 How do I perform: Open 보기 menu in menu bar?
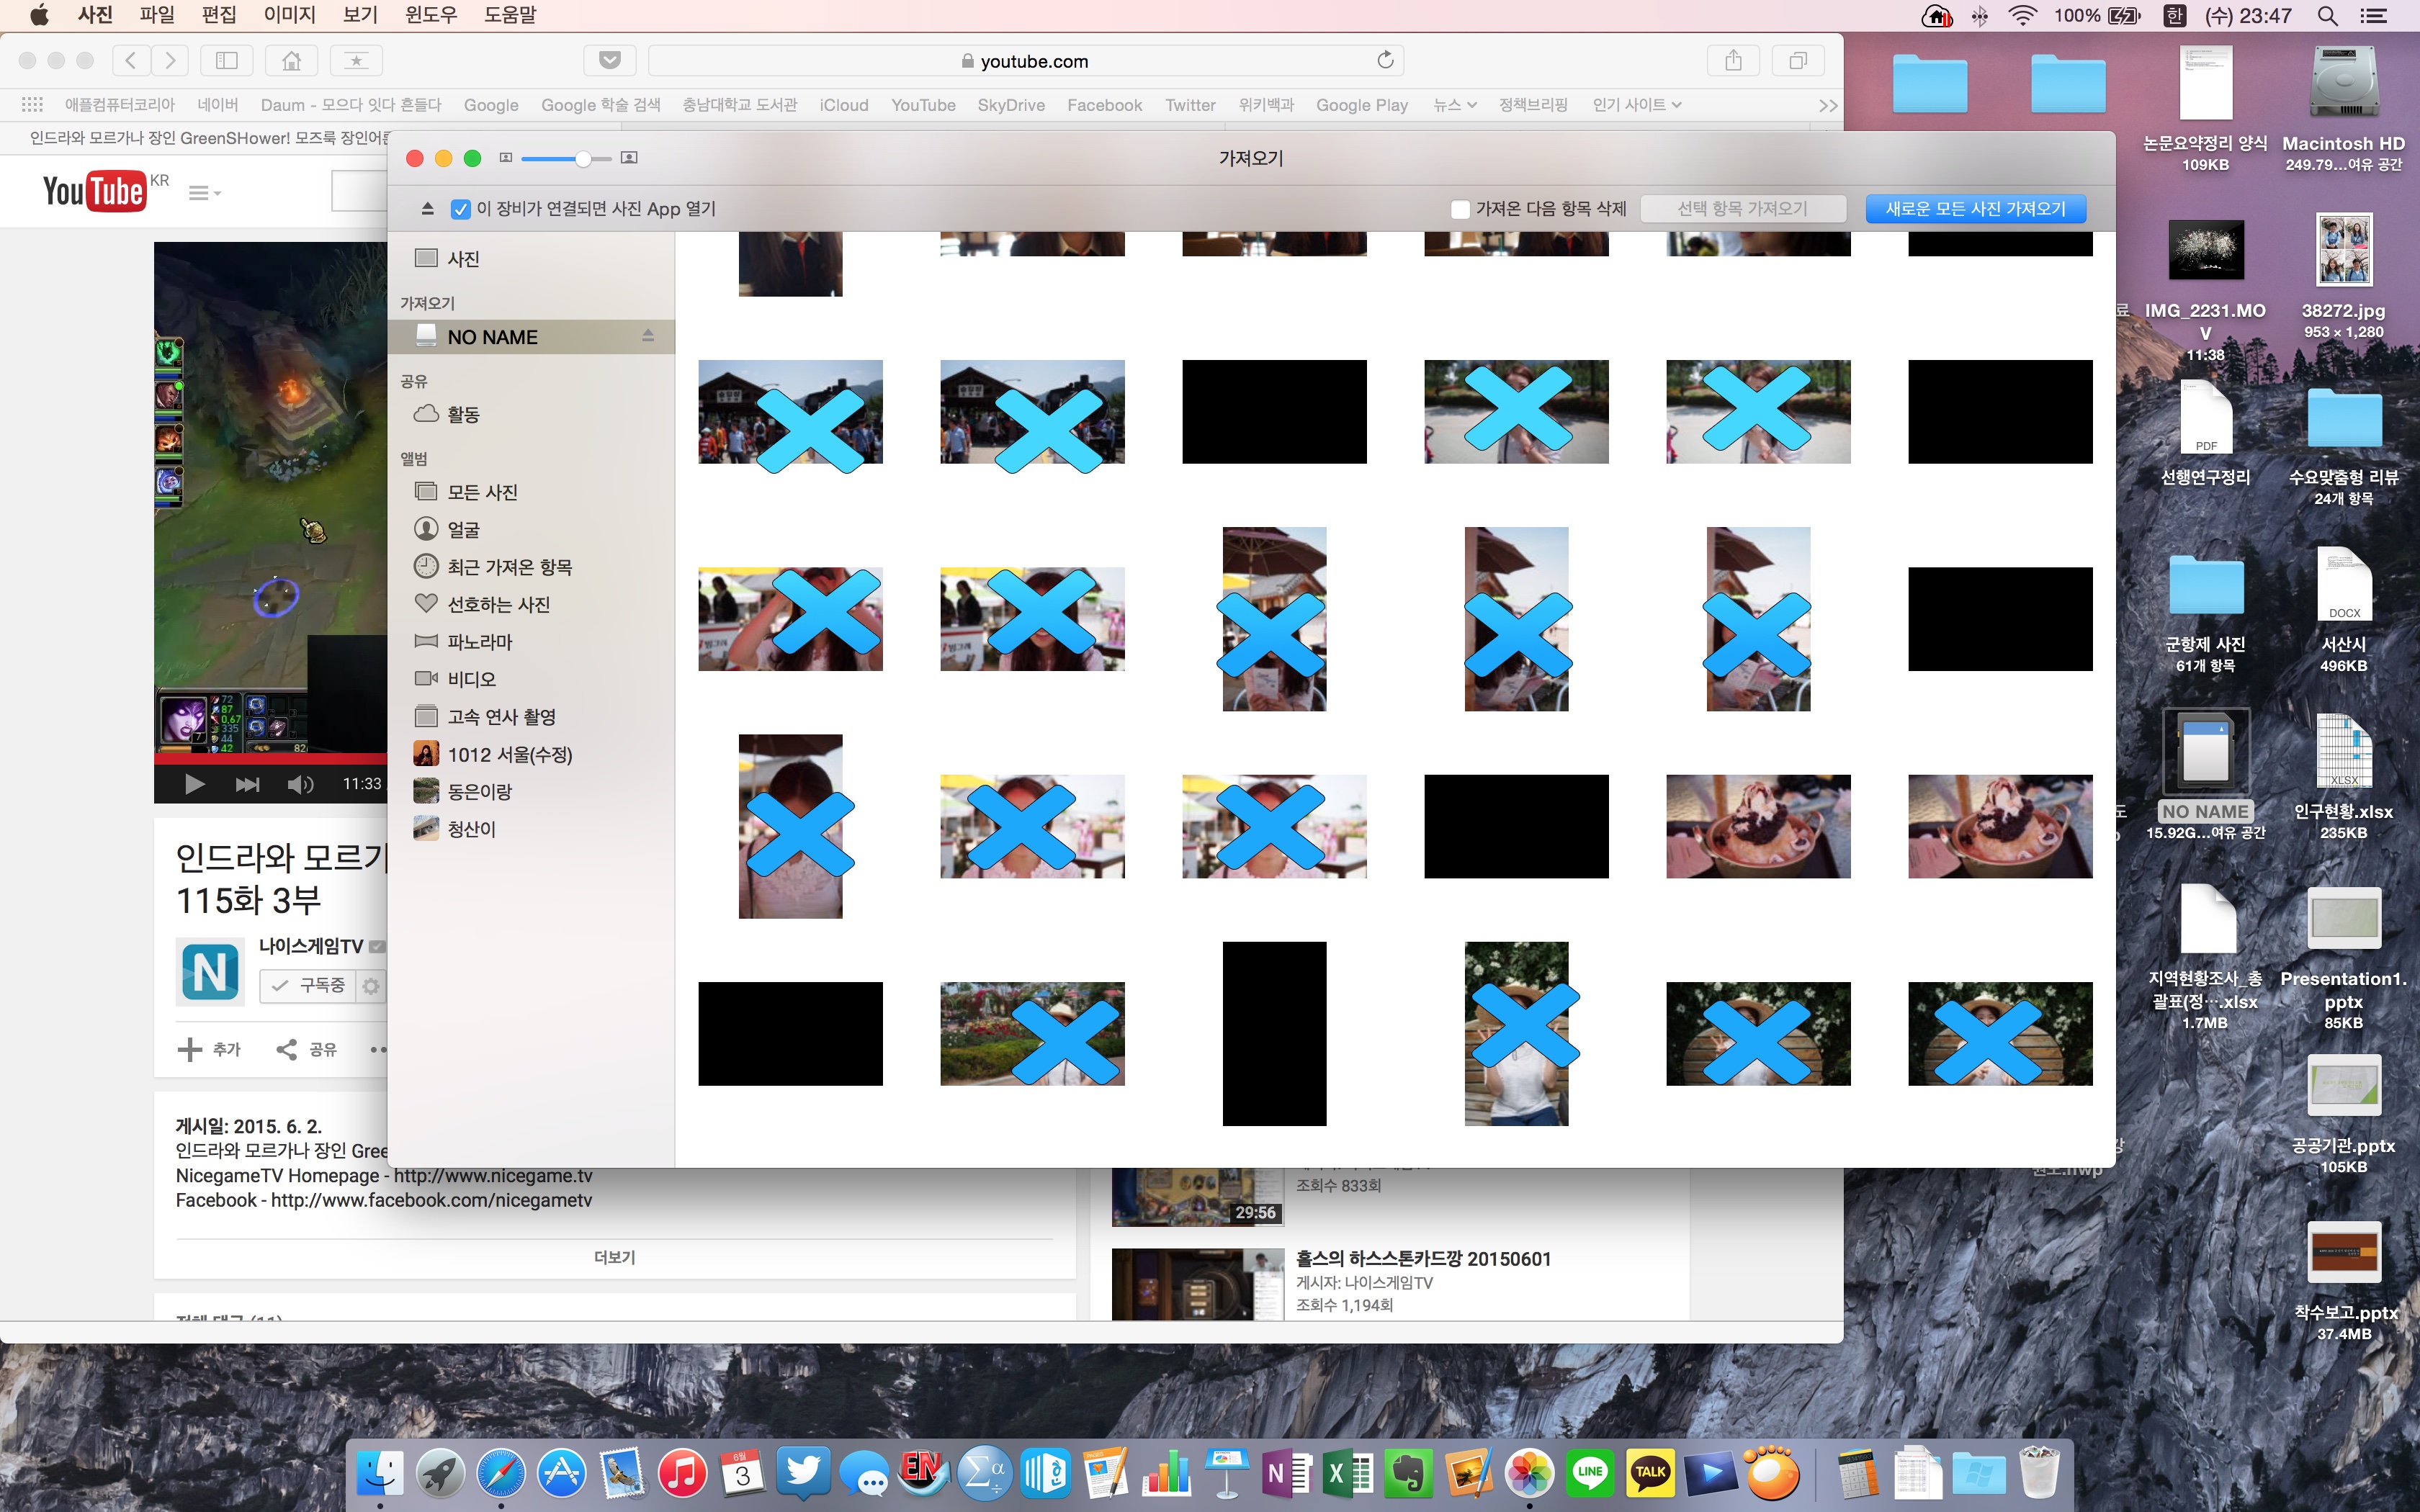tap(360, 15)
